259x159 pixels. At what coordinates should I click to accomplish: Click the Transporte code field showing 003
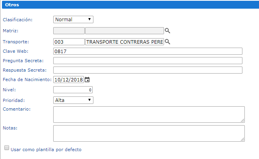tap(69, 42)
